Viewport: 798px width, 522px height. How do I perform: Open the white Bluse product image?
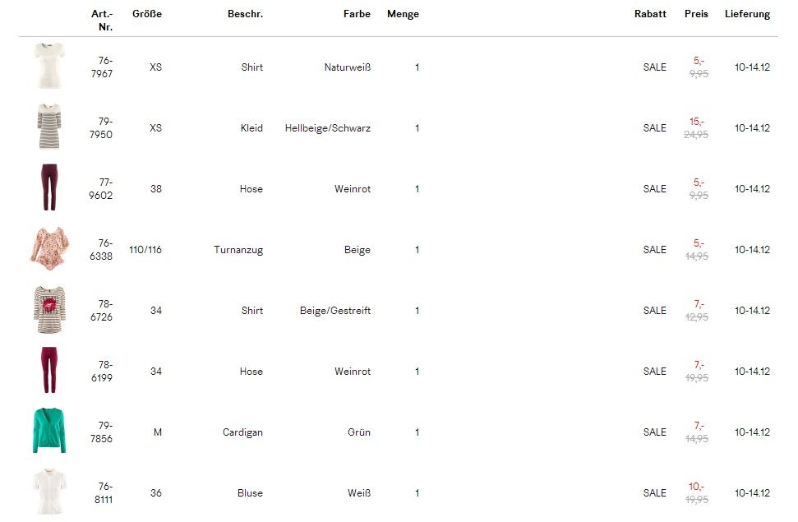pyautogui.click(x=49, y=492)
